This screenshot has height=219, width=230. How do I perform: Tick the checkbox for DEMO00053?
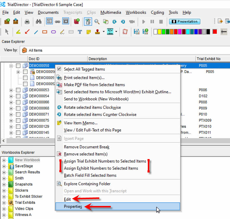(x=18, y=90)
